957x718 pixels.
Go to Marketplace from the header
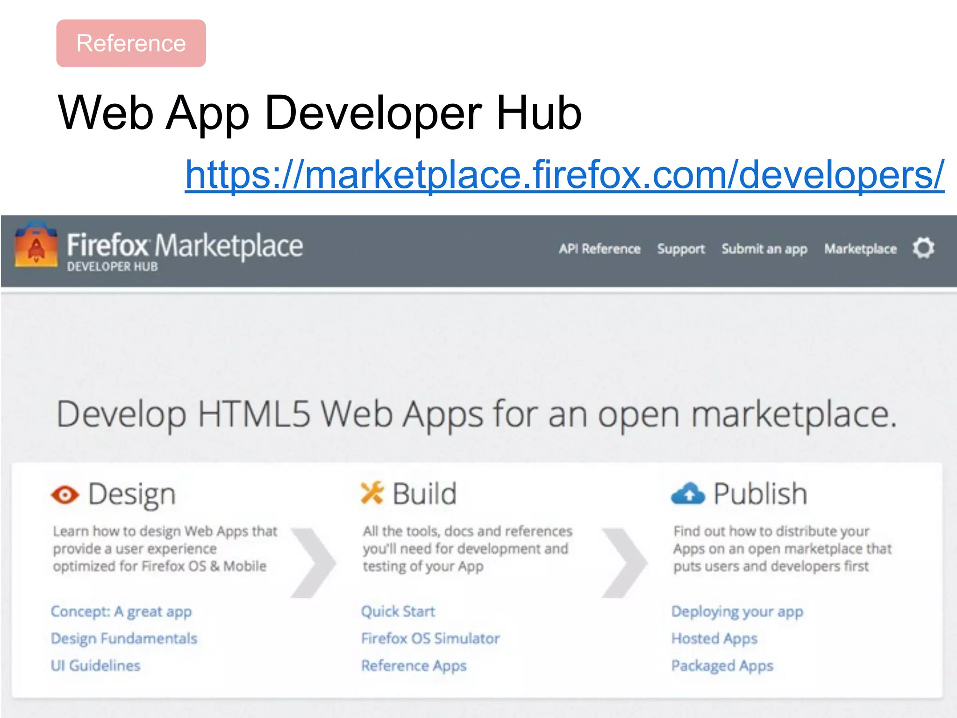[x=860, y=249]
